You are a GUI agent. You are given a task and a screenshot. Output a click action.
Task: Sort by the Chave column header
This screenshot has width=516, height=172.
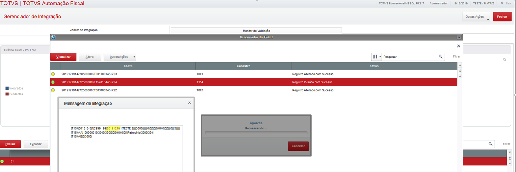(128, 66)
